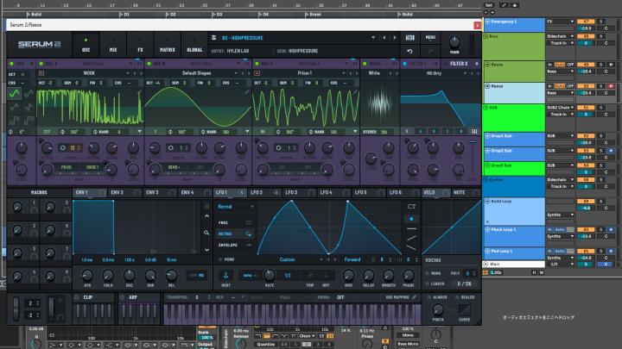The image size is (622, 349).
Task: Toggle the LFO triplet TRIP icon
Action: coord(310,275)
